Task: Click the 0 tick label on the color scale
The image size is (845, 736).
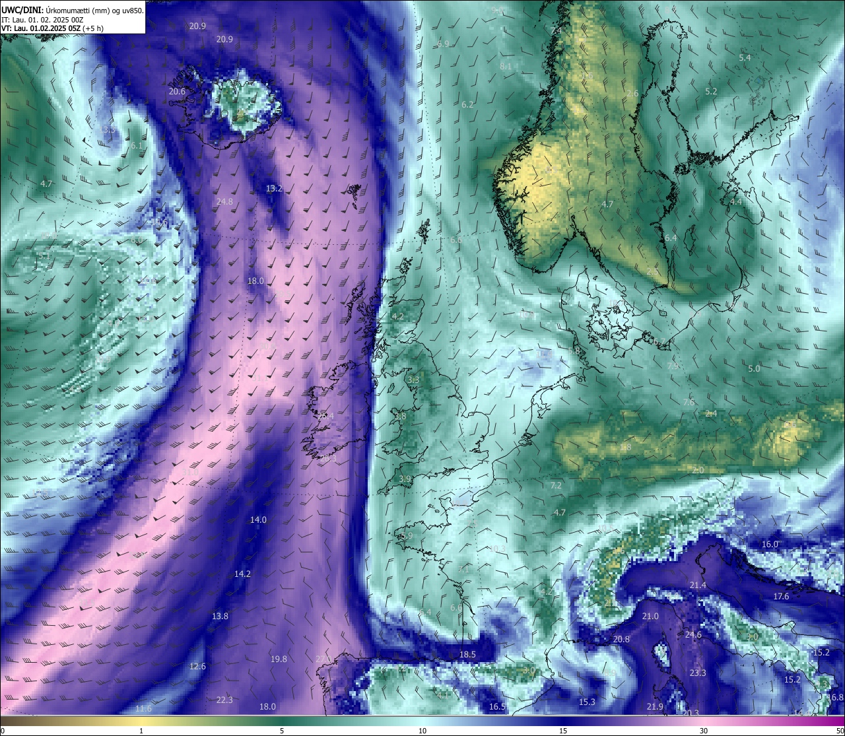Action: [x=3, y=731]
